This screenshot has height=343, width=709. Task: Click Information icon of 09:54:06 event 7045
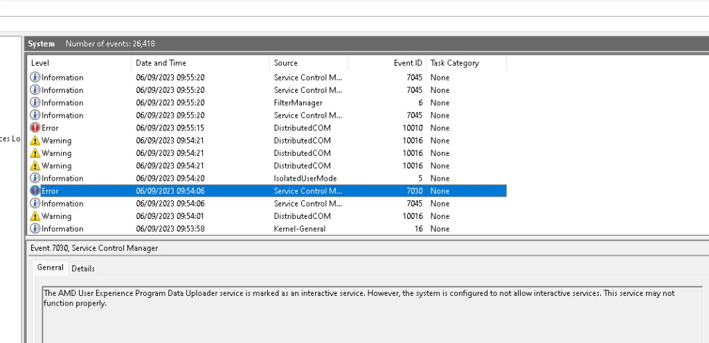[x=35, y=204]
